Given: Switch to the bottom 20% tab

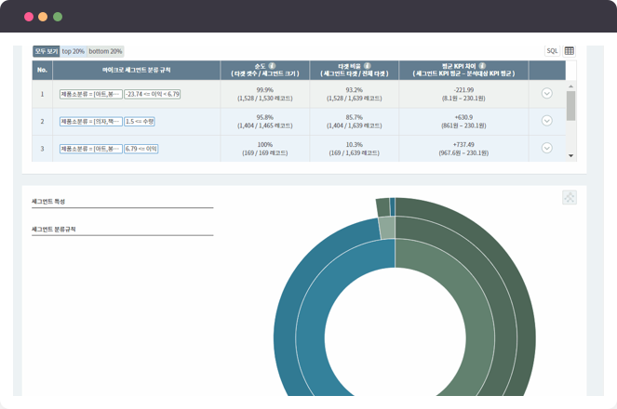Looking at the screenshot, I should [x=105, y=51].
